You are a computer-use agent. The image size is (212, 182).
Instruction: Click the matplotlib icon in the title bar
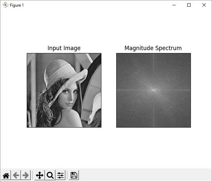(5, 5)
